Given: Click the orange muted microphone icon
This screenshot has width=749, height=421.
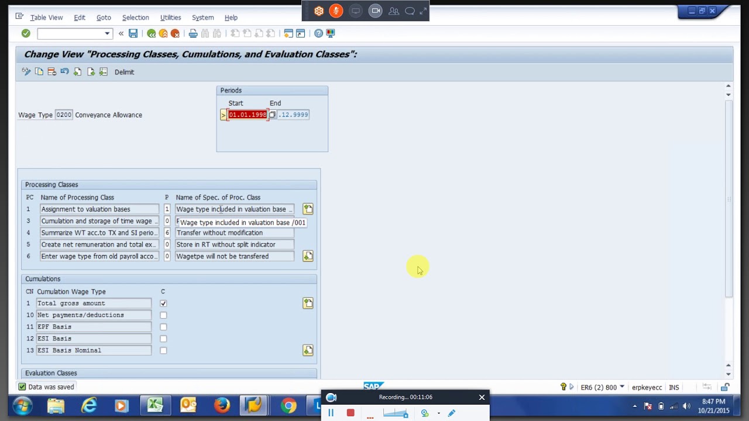Looking at the screenshot, I should pyautogui.click(x=336, y=11).
